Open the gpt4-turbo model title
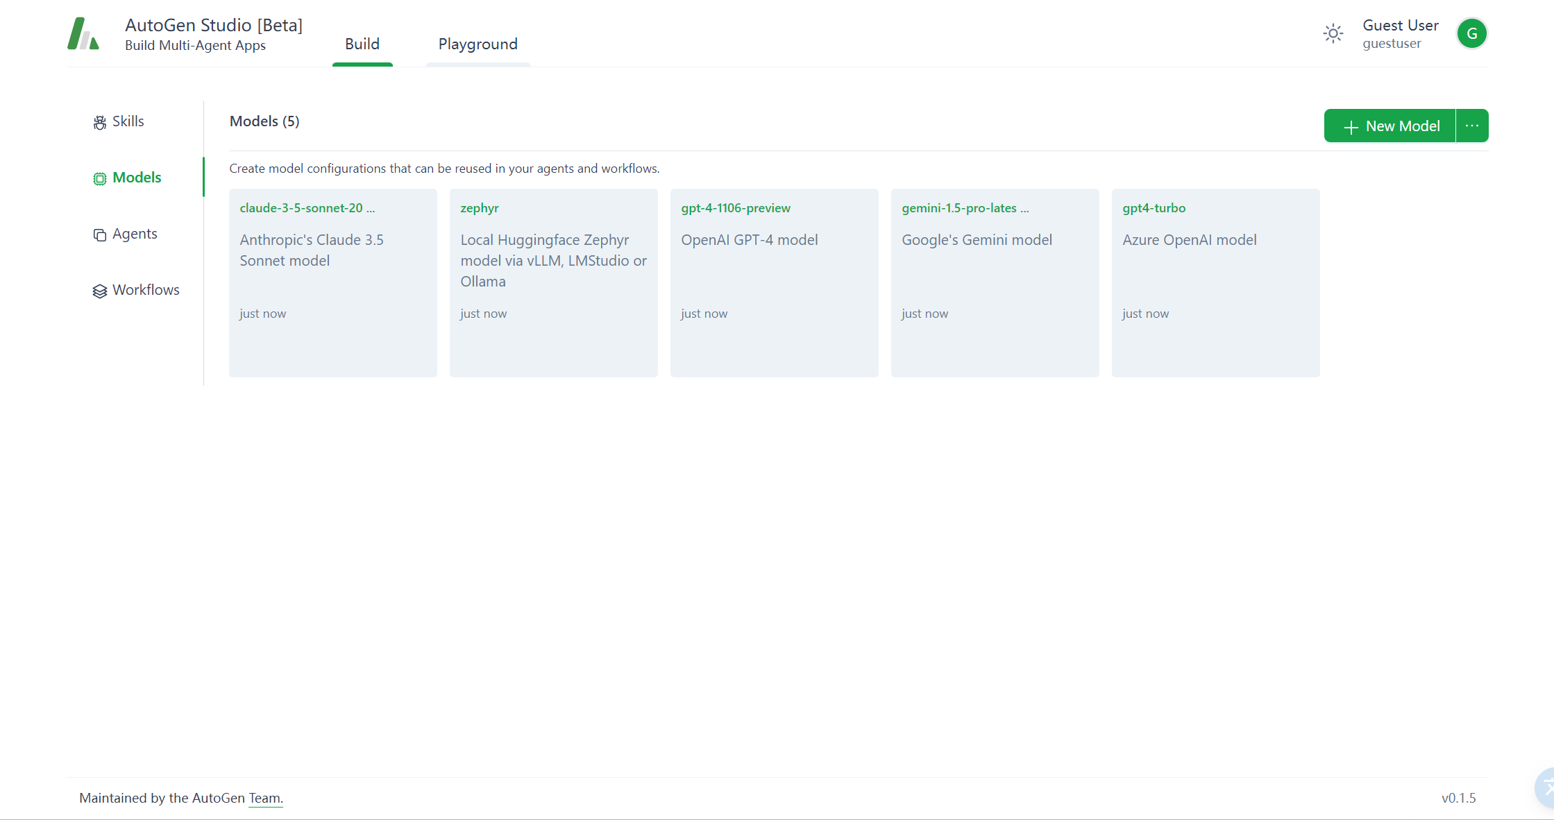Screen dimensions: 1554x820 tap(1154, 208)
